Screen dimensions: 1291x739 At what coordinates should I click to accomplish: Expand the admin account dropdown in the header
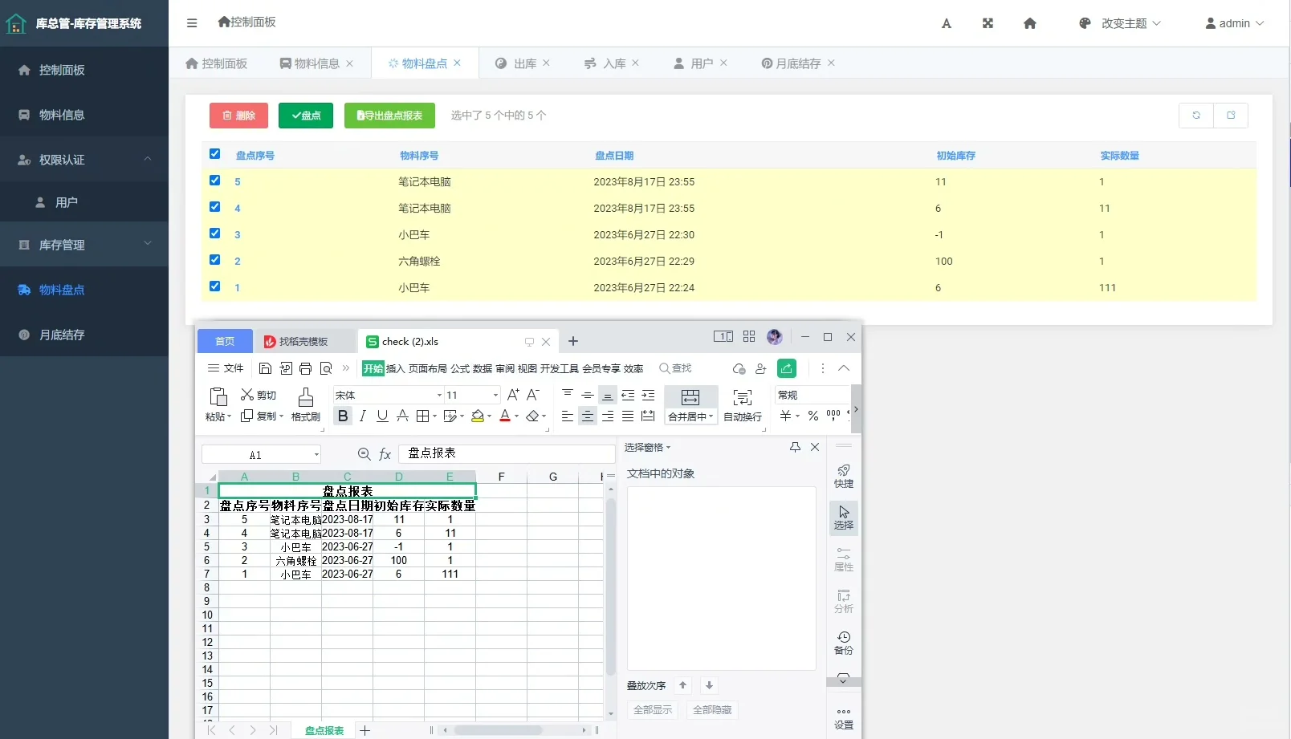1234,23
